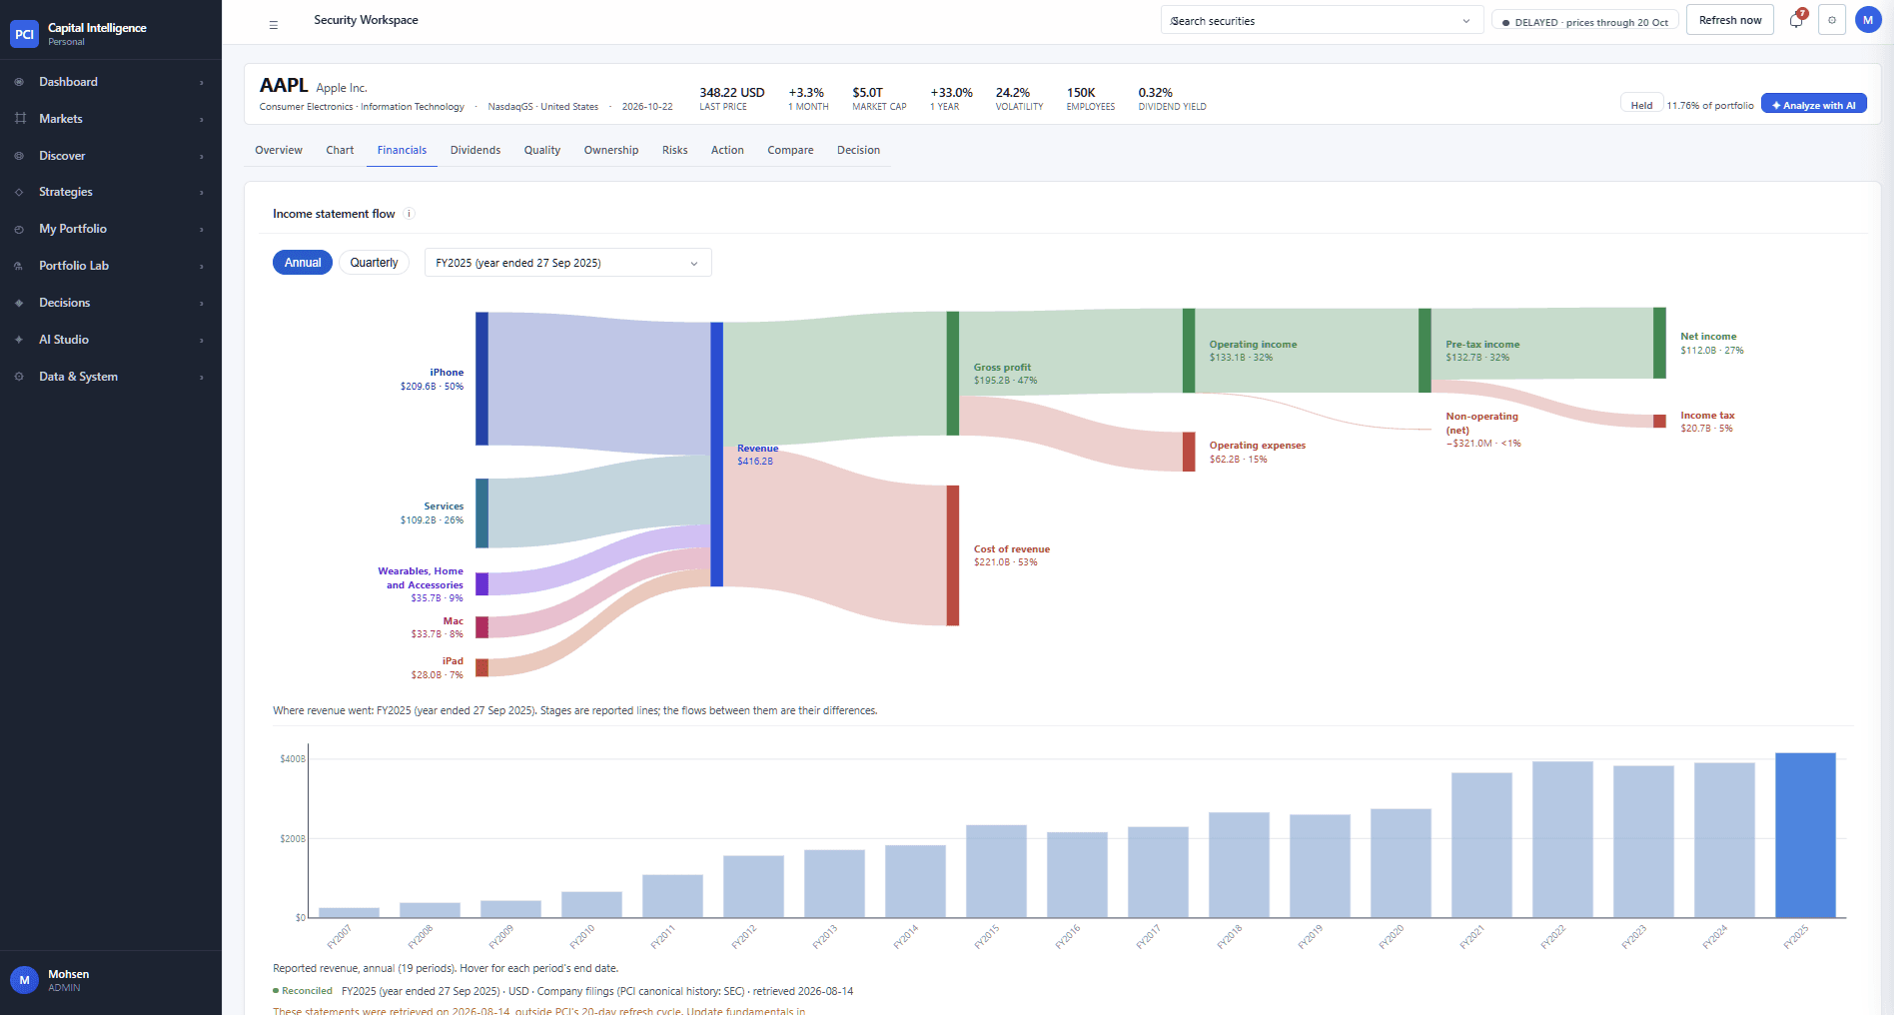Switch to the Ownership tab
The width and height of the screenshot is (1894, 1015).
(611, 150)
